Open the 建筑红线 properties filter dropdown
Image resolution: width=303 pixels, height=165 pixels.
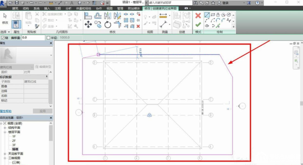[x=17, y=67]
